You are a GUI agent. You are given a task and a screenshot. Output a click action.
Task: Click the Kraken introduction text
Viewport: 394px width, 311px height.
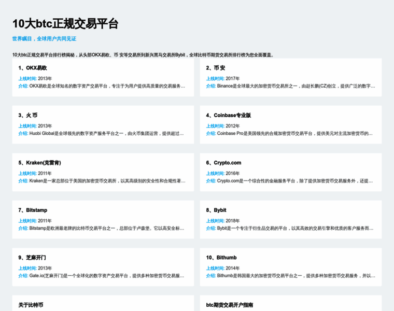pyautogui.click(x=107, y=181)
